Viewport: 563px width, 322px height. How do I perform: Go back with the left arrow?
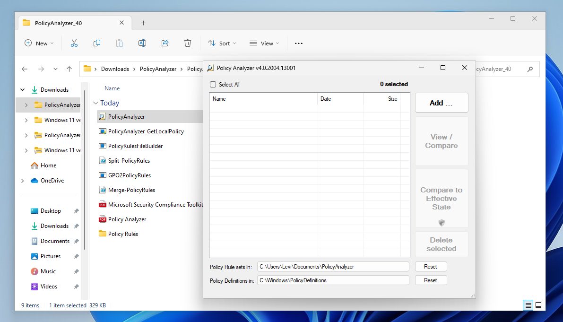[x=25, y=69]
